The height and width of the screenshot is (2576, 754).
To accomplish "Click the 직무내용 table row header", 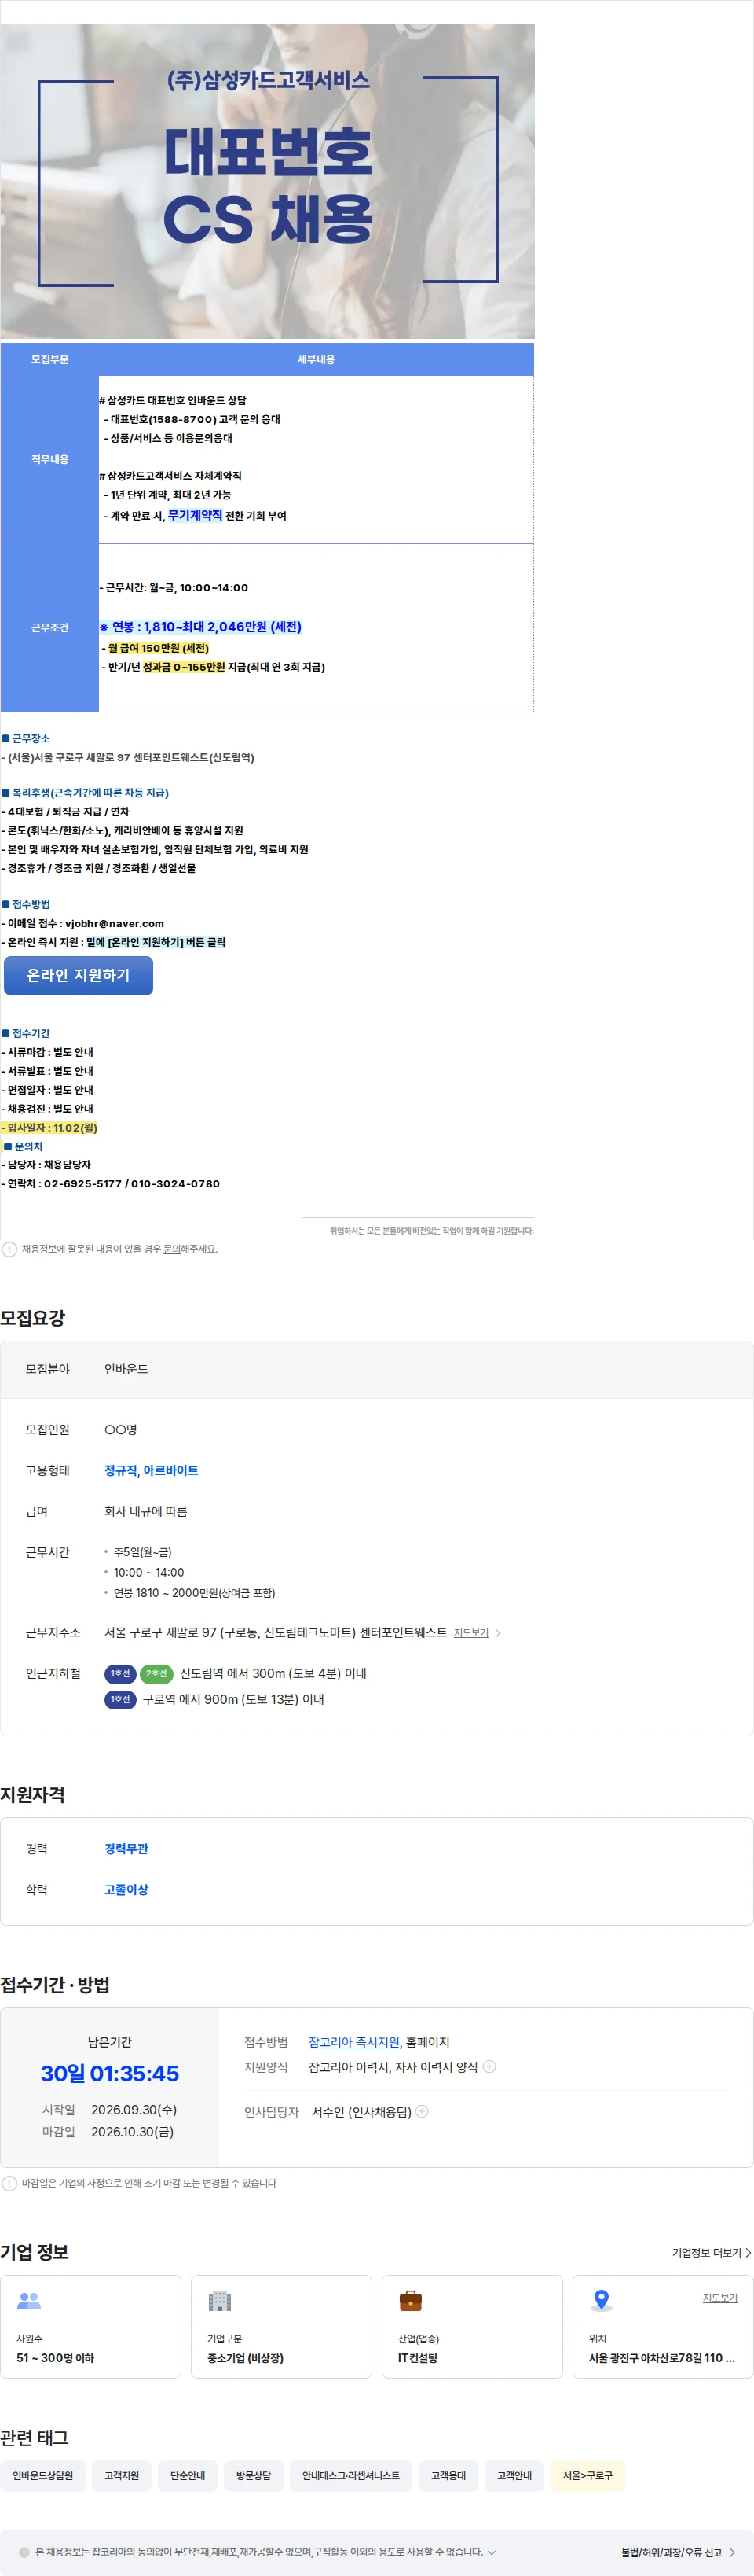I will point(50,459).
